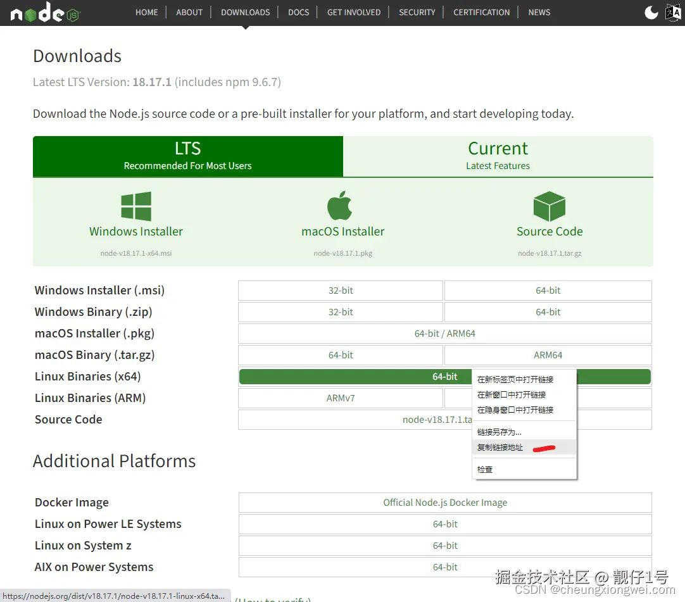This screenshot has height=602, width=685.
Task: Download ARM64 macOS Binary
Action: 548,354
